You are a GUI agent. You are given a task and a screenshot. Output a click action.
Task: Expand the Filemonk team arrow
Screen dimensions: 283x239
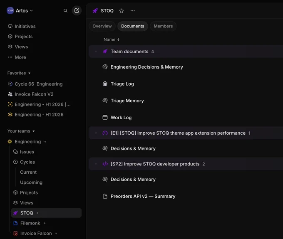pos(45,223)
